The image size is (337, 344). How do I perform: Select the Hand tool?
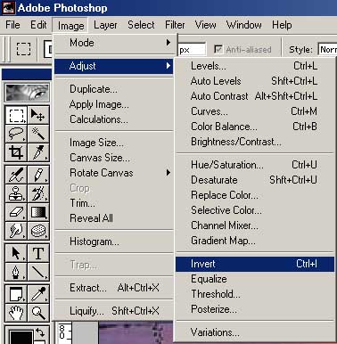click(16, 313)
